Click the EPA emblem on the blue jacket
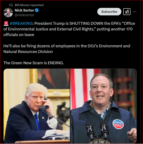The width and height of the screenshot is (143, 144). (x=118, y=124)
